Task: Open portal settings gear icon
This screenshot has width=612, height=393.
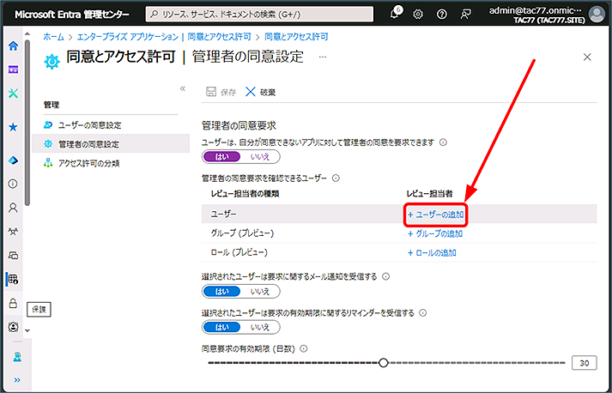Action: pos(418,15)
